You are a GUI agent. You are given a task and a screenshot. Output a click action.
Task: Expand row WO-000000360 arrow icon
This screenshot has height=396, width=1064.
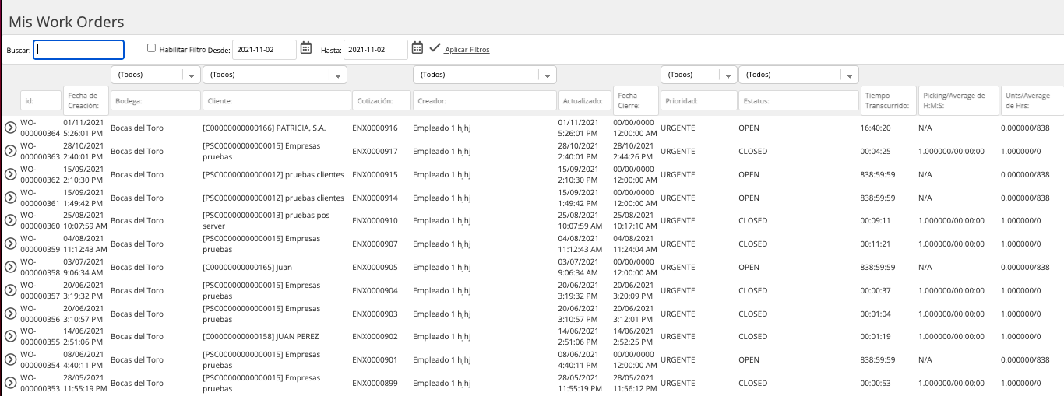(x=10, y=220)
